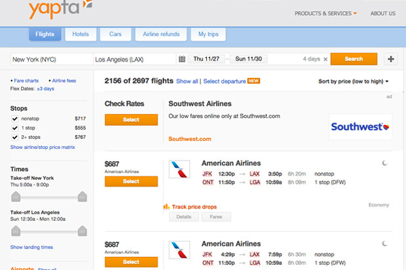Click the plus button beside Search
Viewport: 406px width, 270px height.
391,59
